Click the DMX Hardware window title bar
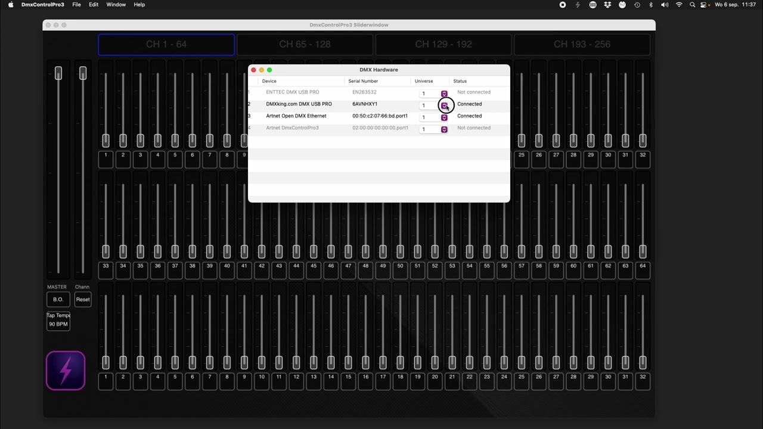This screenshot has height=429, width=763. (x=379, y=70)
